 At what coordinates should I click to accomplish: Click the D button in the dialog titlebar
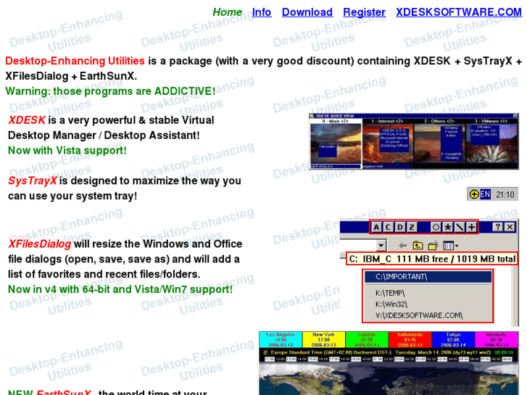400,228
